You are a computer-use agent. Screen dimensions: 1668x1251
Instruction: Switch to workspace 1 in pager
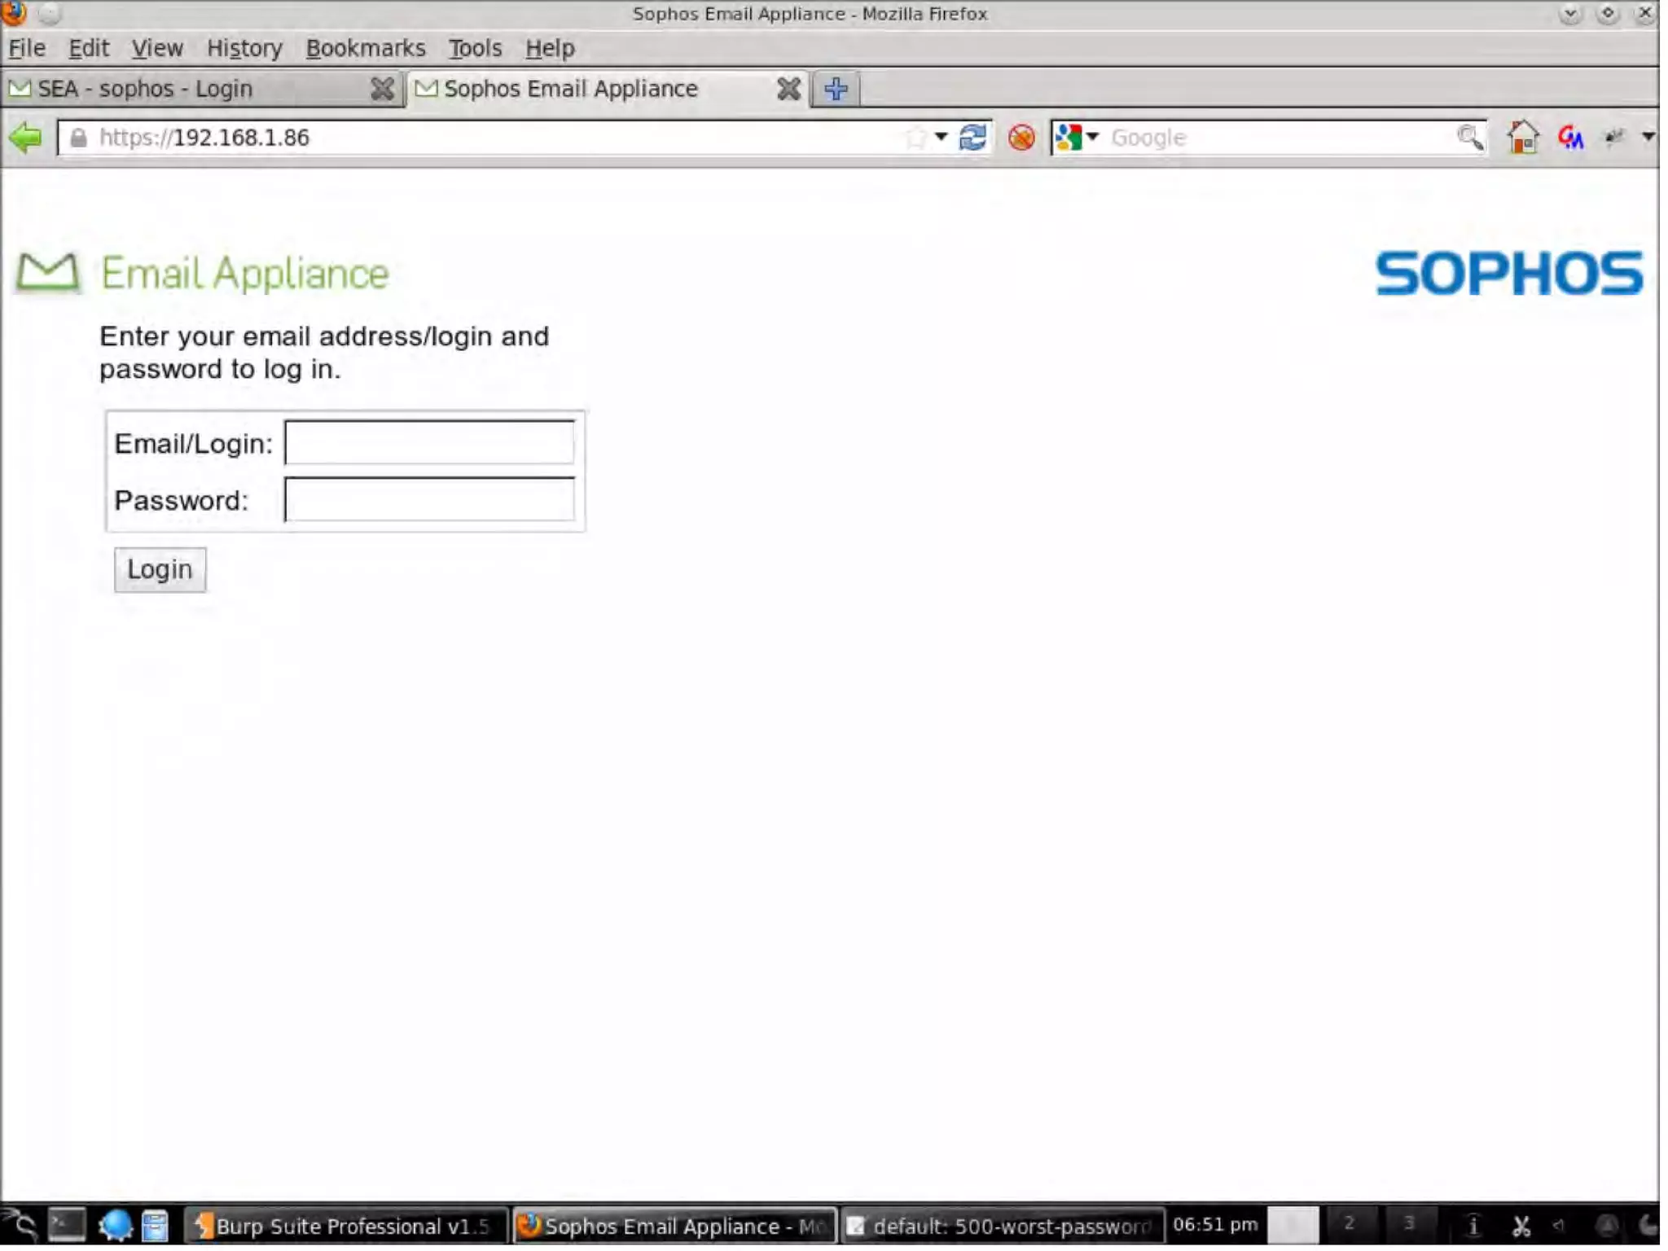[x=1293, y=1225]
